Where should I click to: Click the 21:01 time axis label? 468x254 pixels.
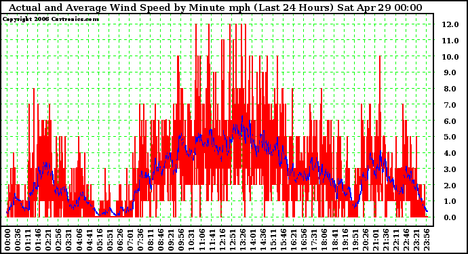point(375,240)
